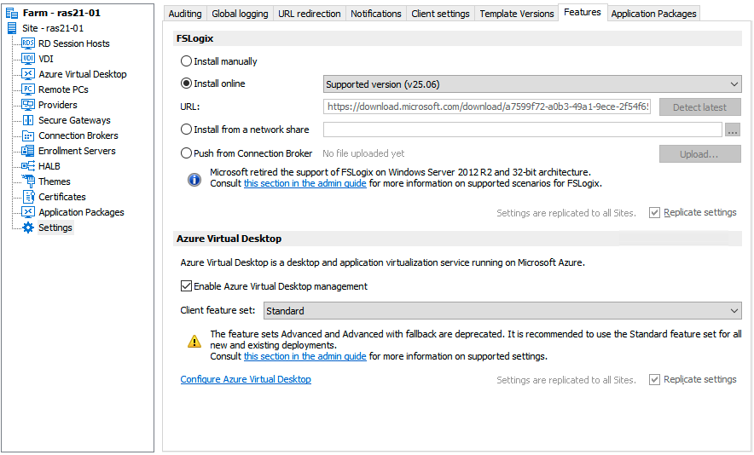Choose Install from a network share
Viewport: 754px width, 455px height.
[187, 130]
